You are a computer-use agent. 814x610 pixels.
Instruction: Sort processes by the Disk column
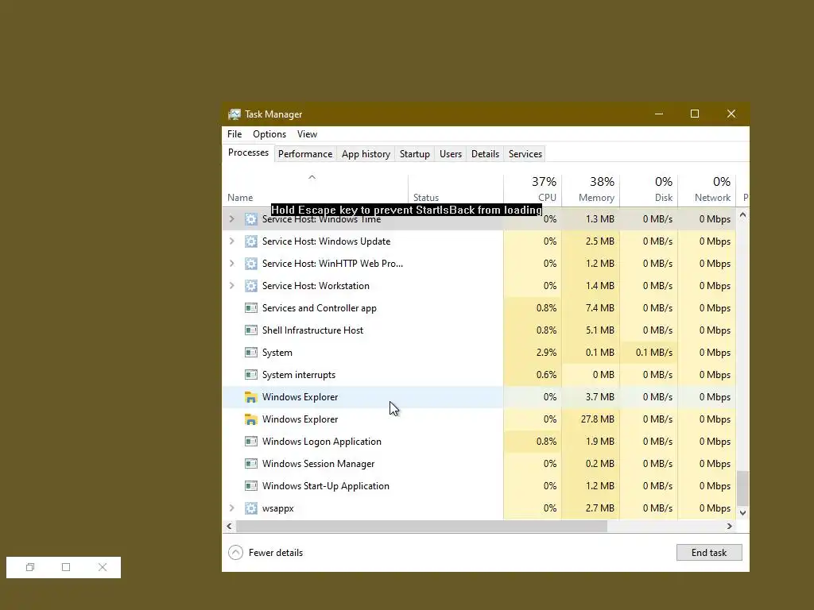click(649, 190)
